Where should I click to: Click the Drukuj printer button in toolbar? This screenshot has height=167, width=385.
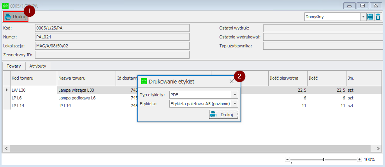click(x=16, y=17)
